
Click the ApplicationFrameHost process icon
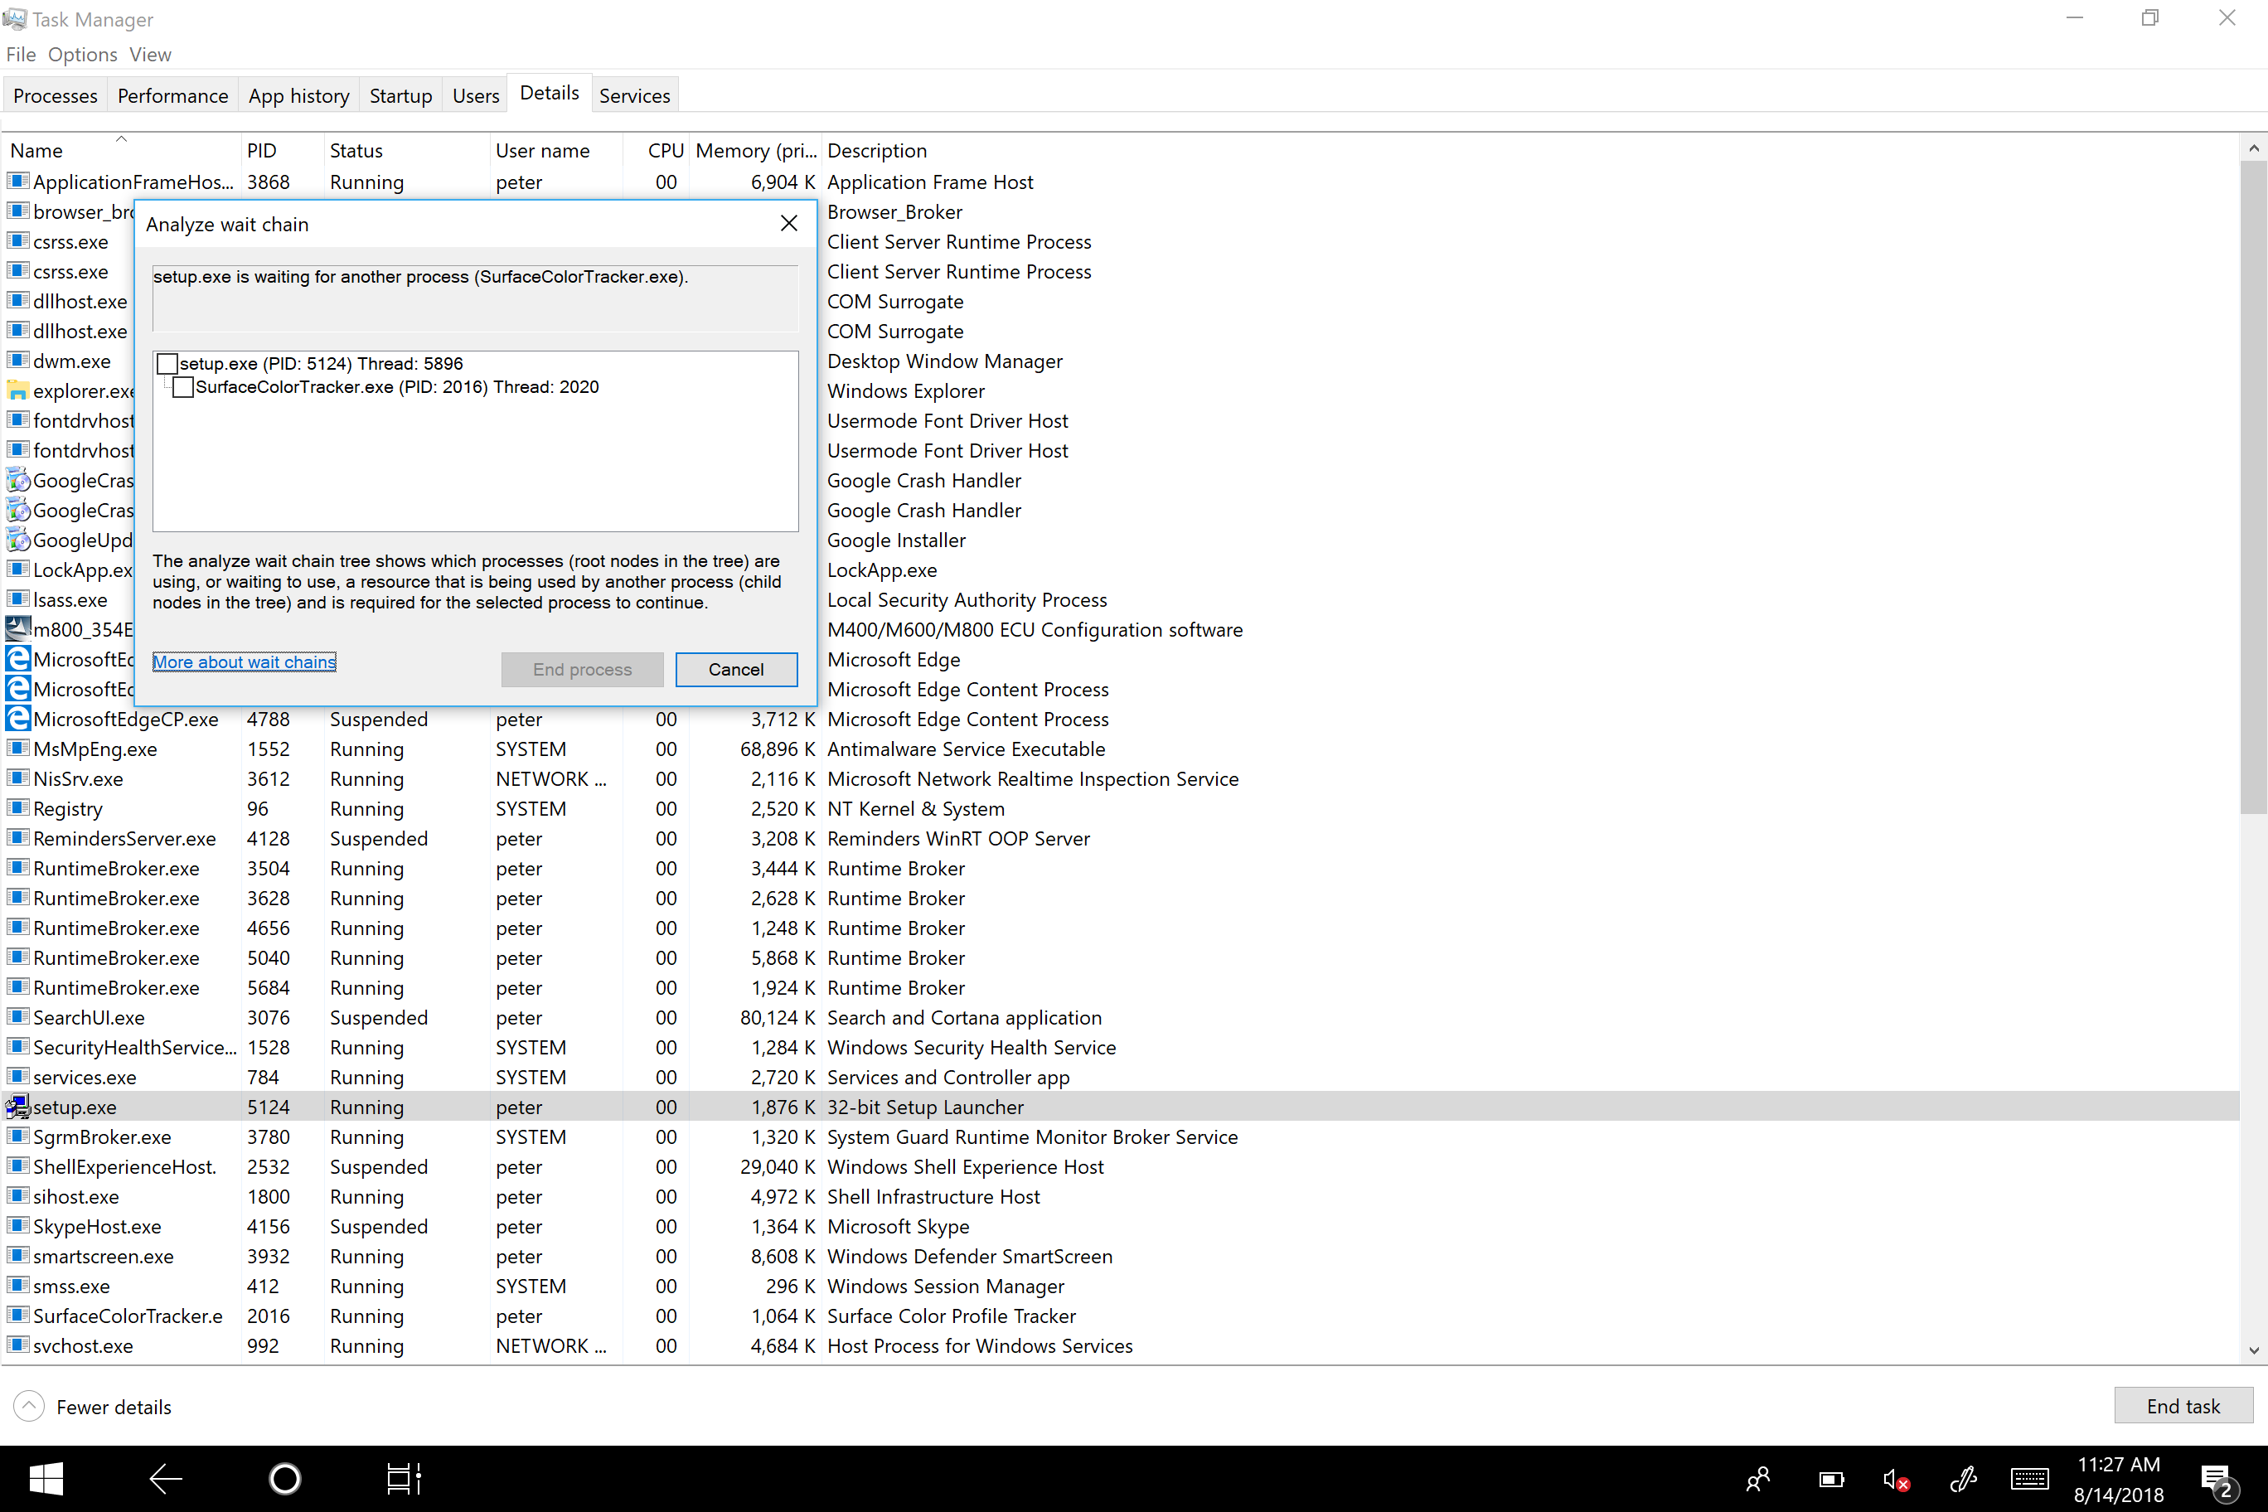click(x=17, y=182)
